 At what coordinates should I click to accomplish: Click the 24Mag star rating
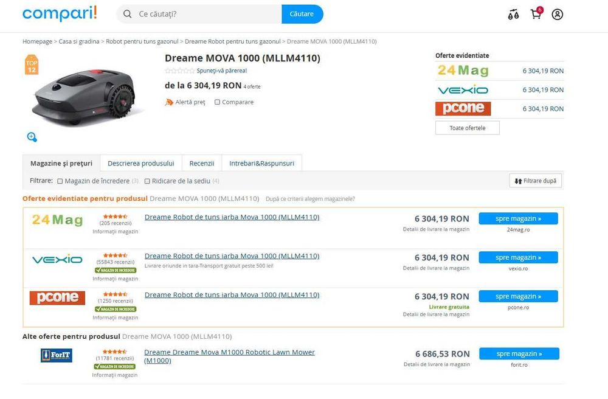[x=115, y=217]
